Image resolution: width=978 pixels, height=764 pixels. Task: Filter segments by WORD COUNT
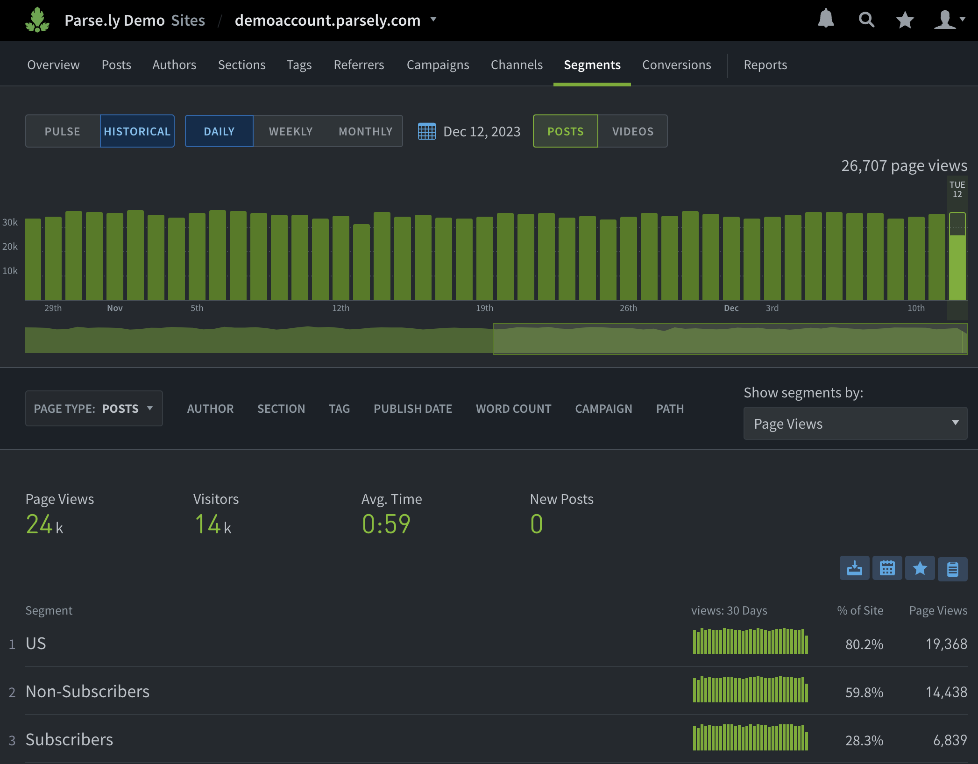[513, 408]
